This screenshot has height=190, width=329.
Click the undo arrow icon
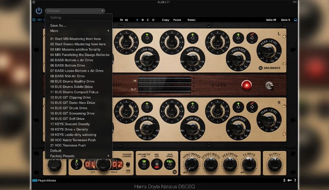tap(121, 20)
